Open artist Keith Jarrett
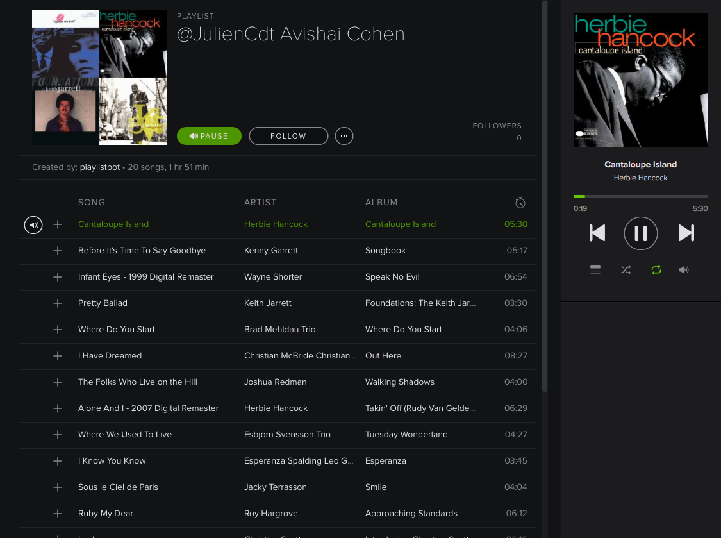Viewport: 721px width, 538px height. tap(268, 303)
